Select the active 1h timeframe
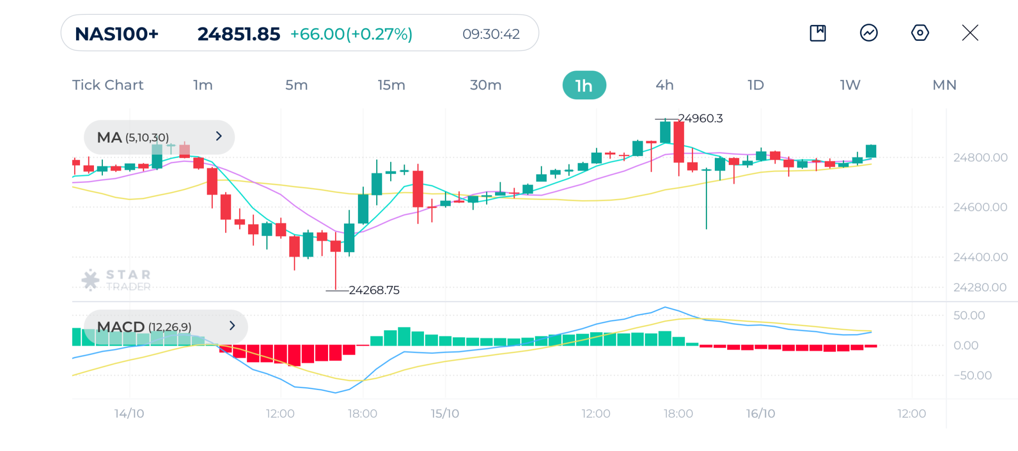The height and width of the screenshot is (451, 1018). tap(584, 86)
